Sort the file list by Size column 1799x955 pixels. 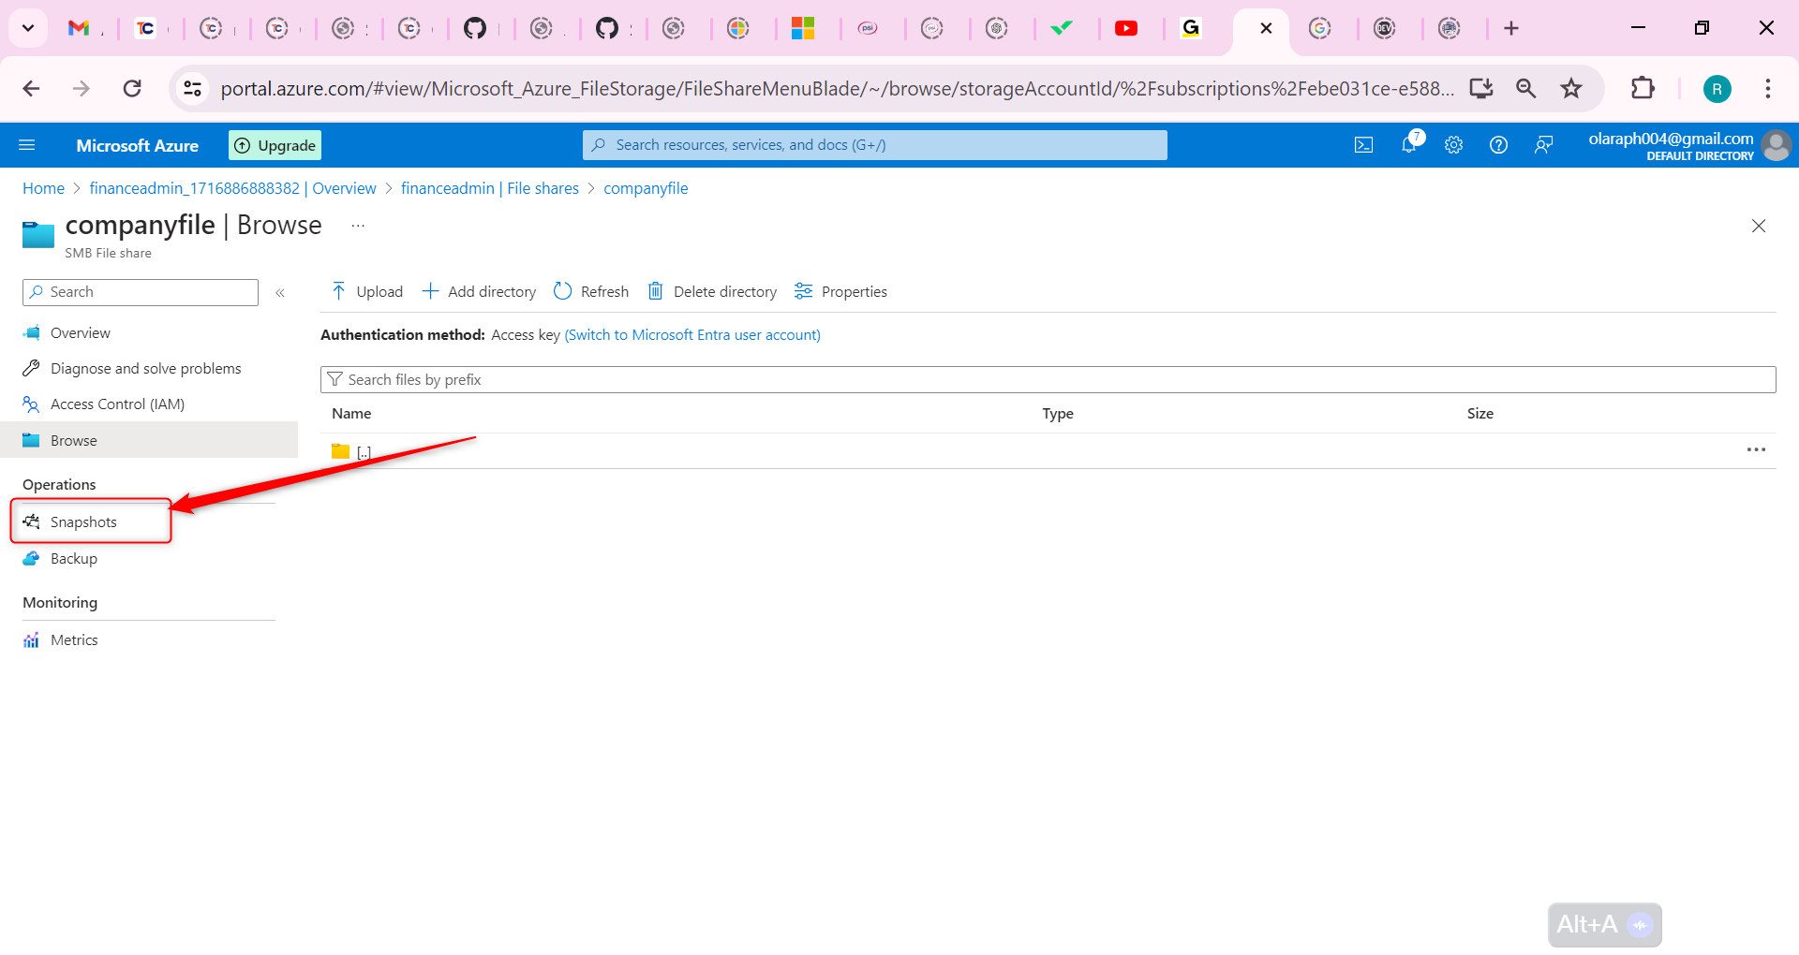tap(1480, 414)
